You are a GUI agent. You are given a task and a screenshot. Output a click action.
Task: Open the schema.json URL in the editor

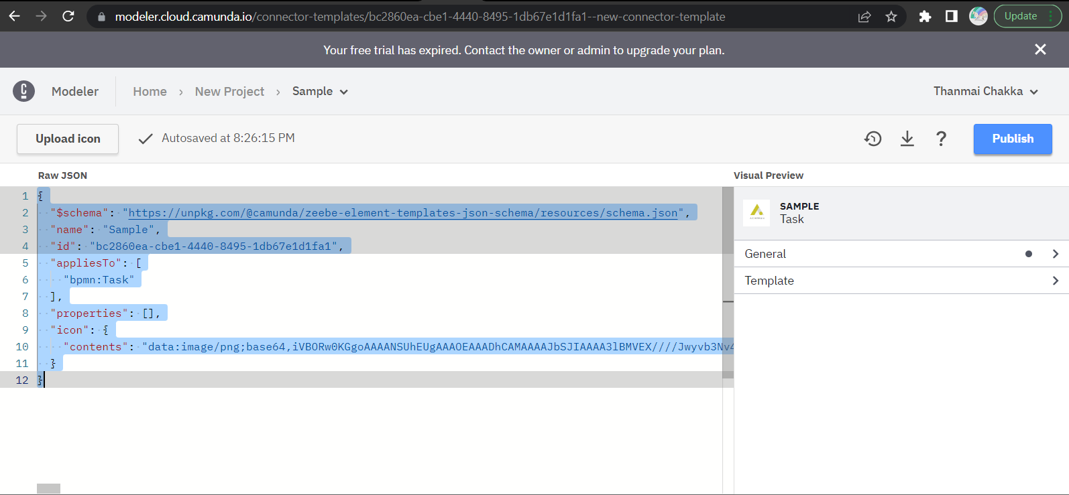point(402,213)
